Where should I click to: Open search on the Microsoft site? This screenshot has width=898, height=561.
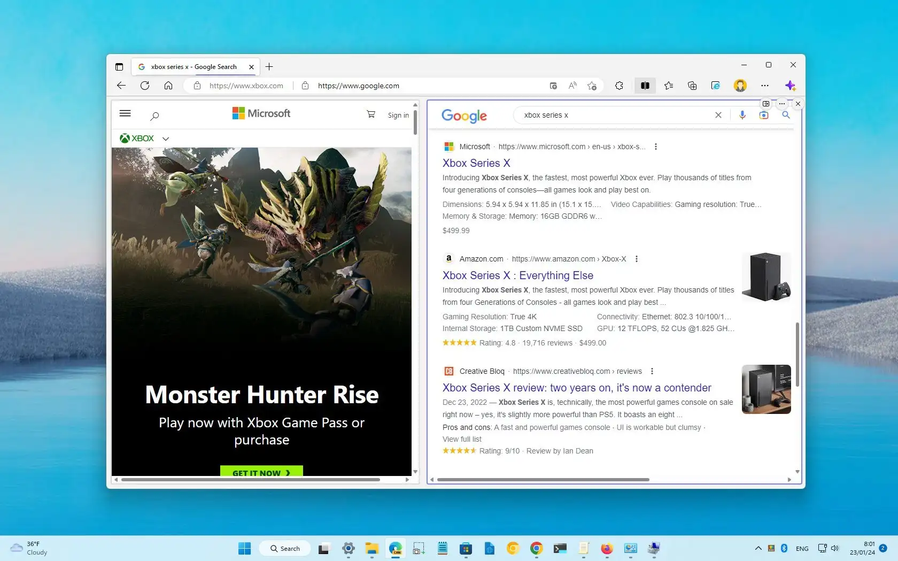point(154,116)
